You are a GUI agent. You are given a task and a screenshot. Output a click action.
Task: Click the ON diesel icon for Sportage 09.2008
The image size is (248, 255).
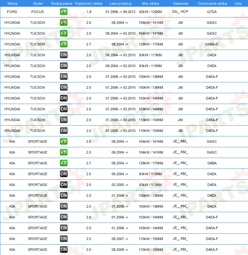pos(63,250)
